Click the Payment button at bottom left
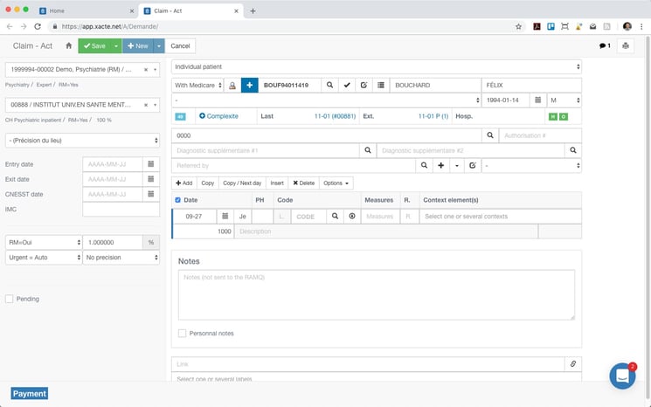 click(29, 393)
